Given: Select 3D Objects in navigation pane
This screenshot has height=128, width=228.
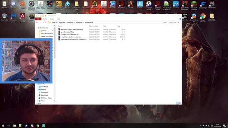Looking at the screenshot, I should 44,86.
